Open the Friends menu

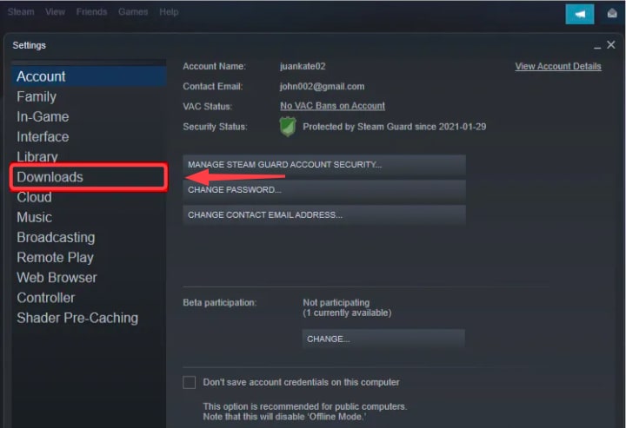coord(92,12)
